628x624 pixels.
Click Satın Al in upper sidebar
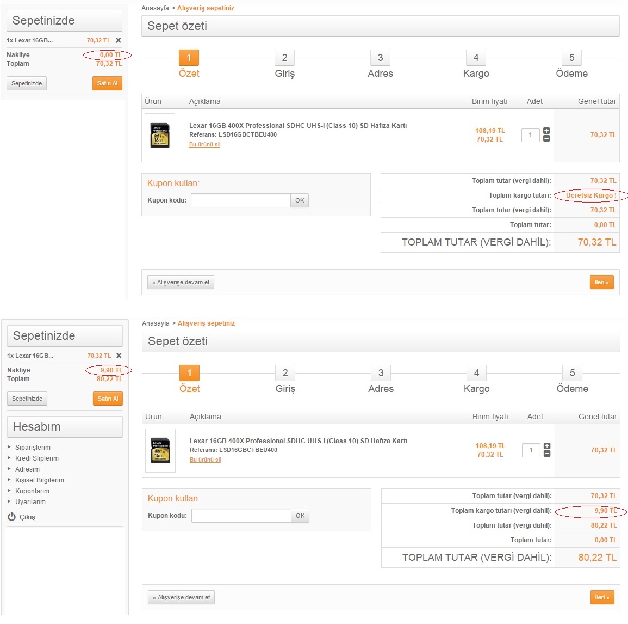[x=107, y=83]
